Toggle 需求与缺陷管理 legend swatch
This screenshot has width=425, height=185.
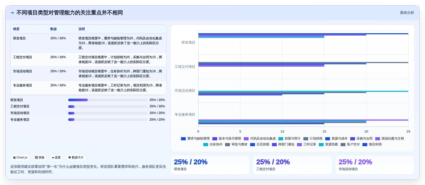tap(183, 139)
